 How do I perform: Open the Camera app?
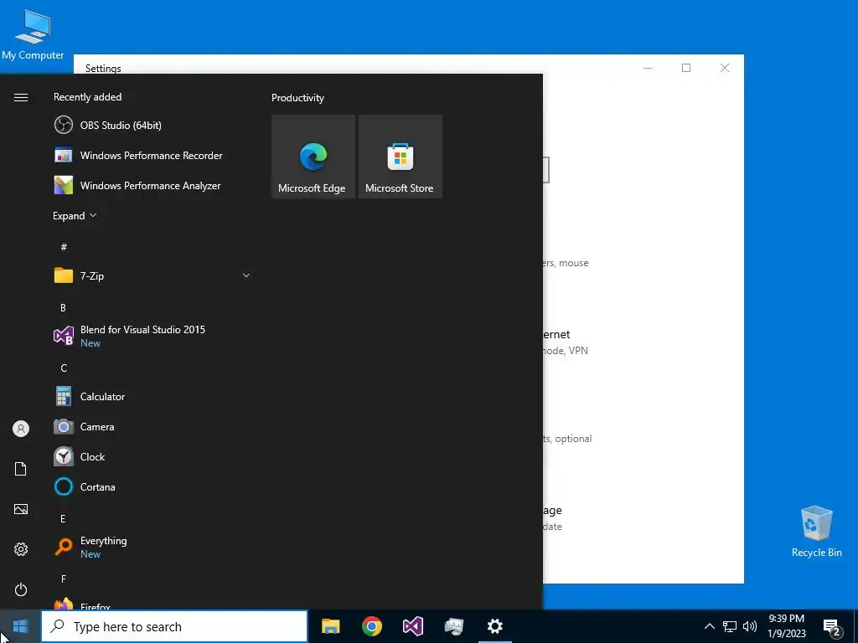[152, 426]
